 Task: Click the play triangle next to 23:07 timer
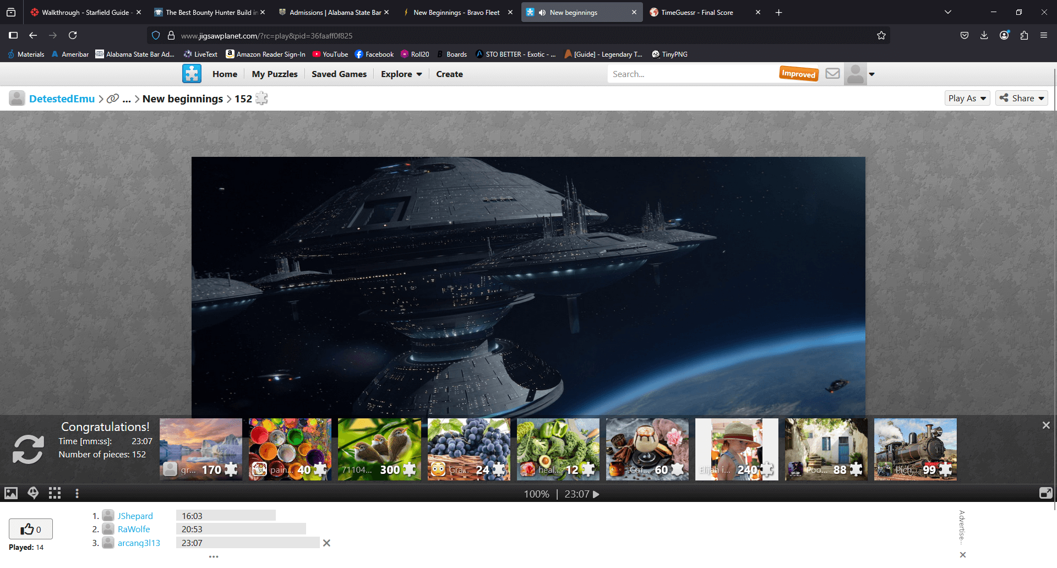click(x=596, y=494)
